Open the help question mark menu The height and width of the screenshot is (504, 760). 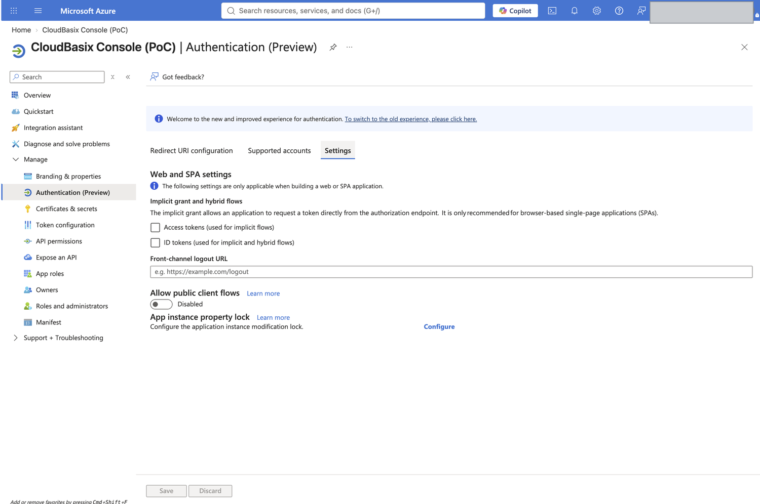click(x=619, y=11)
